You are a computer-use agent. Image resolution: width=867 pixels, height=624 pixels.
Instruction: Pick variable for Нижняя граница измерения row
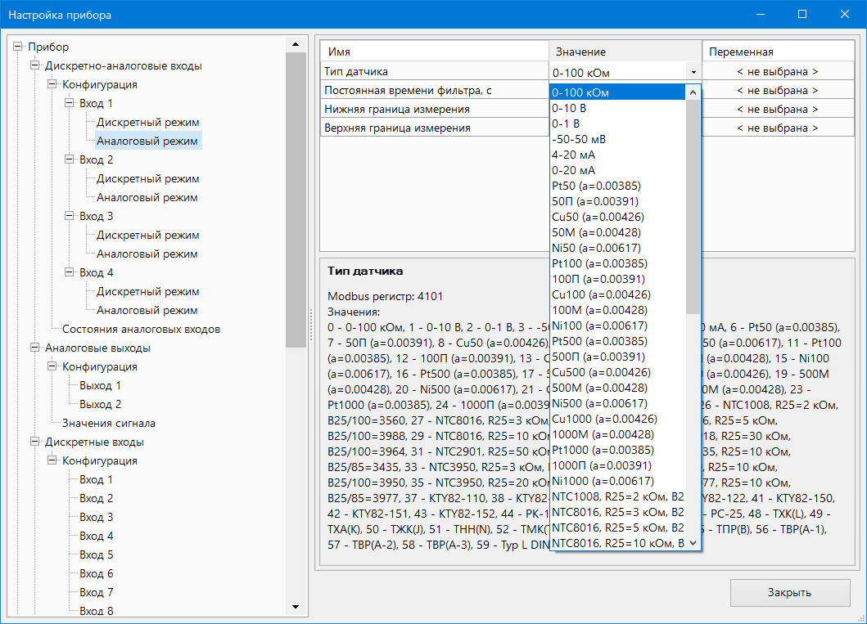pos(778,109)
